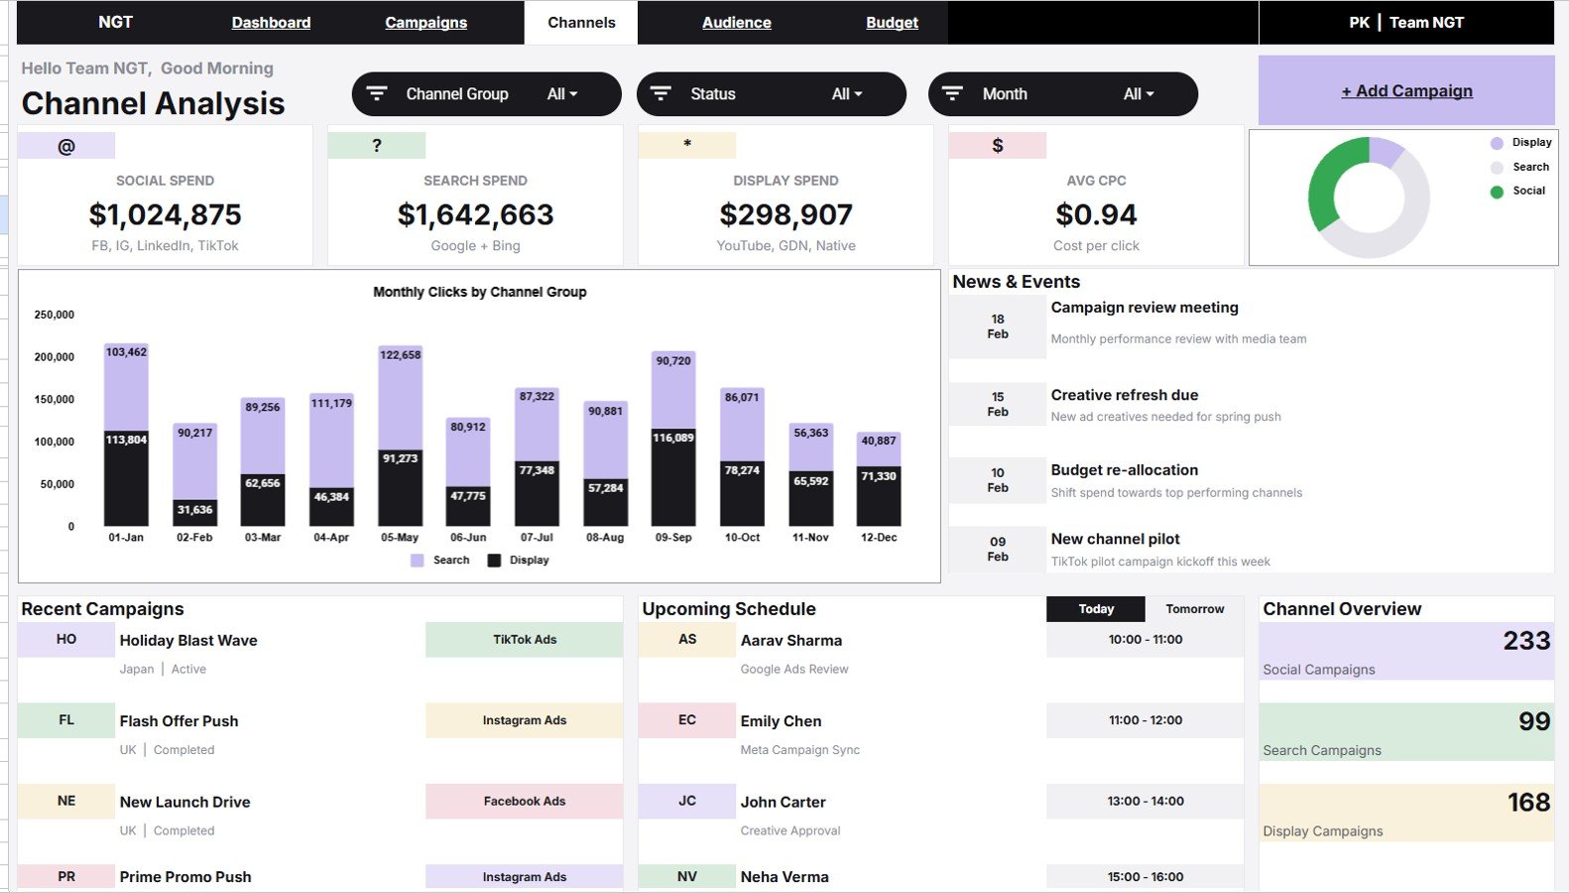The width and height of the screenshot is (1569, 893).
Task: Click the Facebook Ads tag
Action: (x=525, y=801)
